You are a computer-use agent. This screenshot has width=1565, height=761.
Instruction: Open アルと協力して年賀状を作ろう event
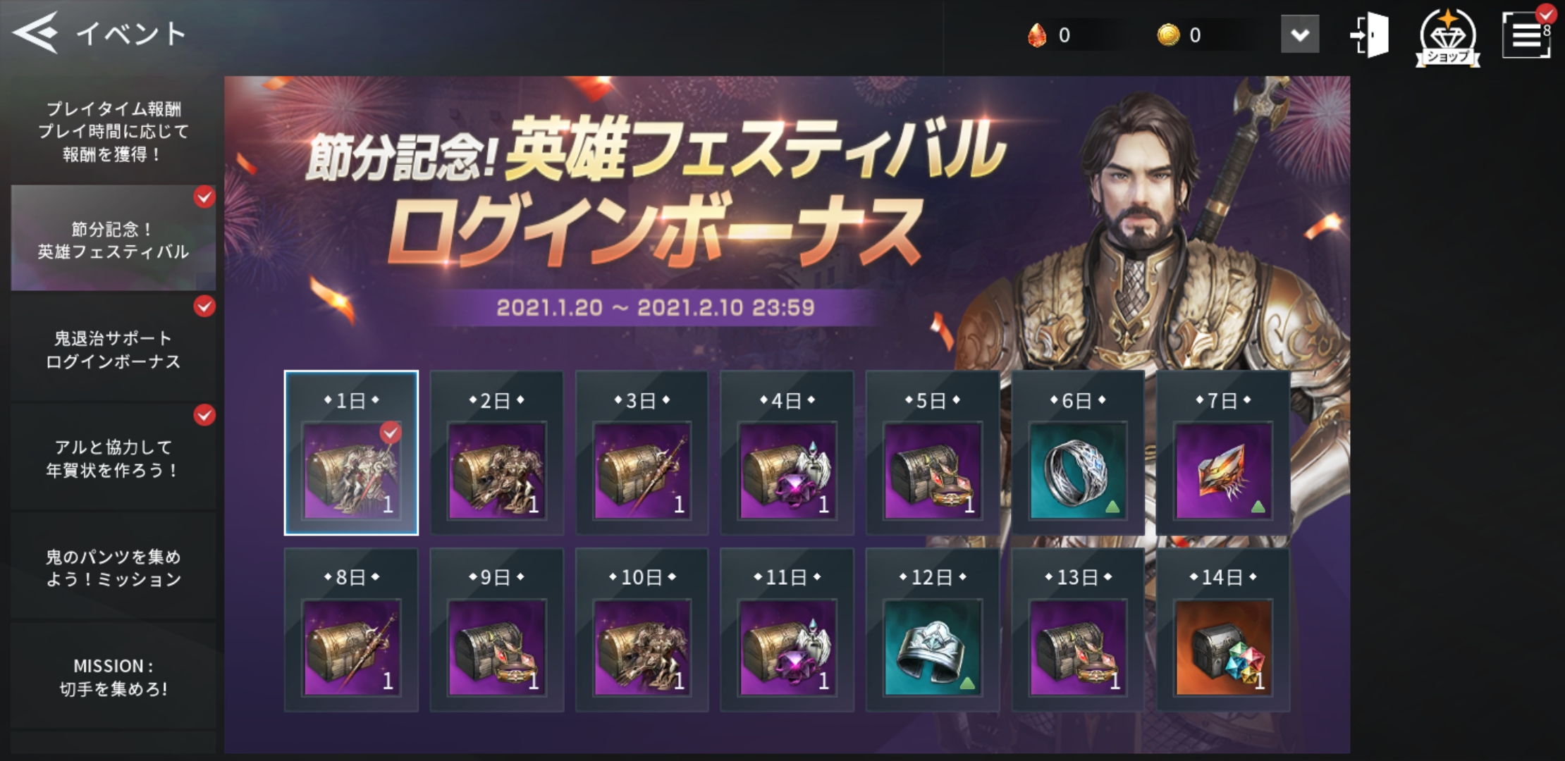(x=113, y=459)
